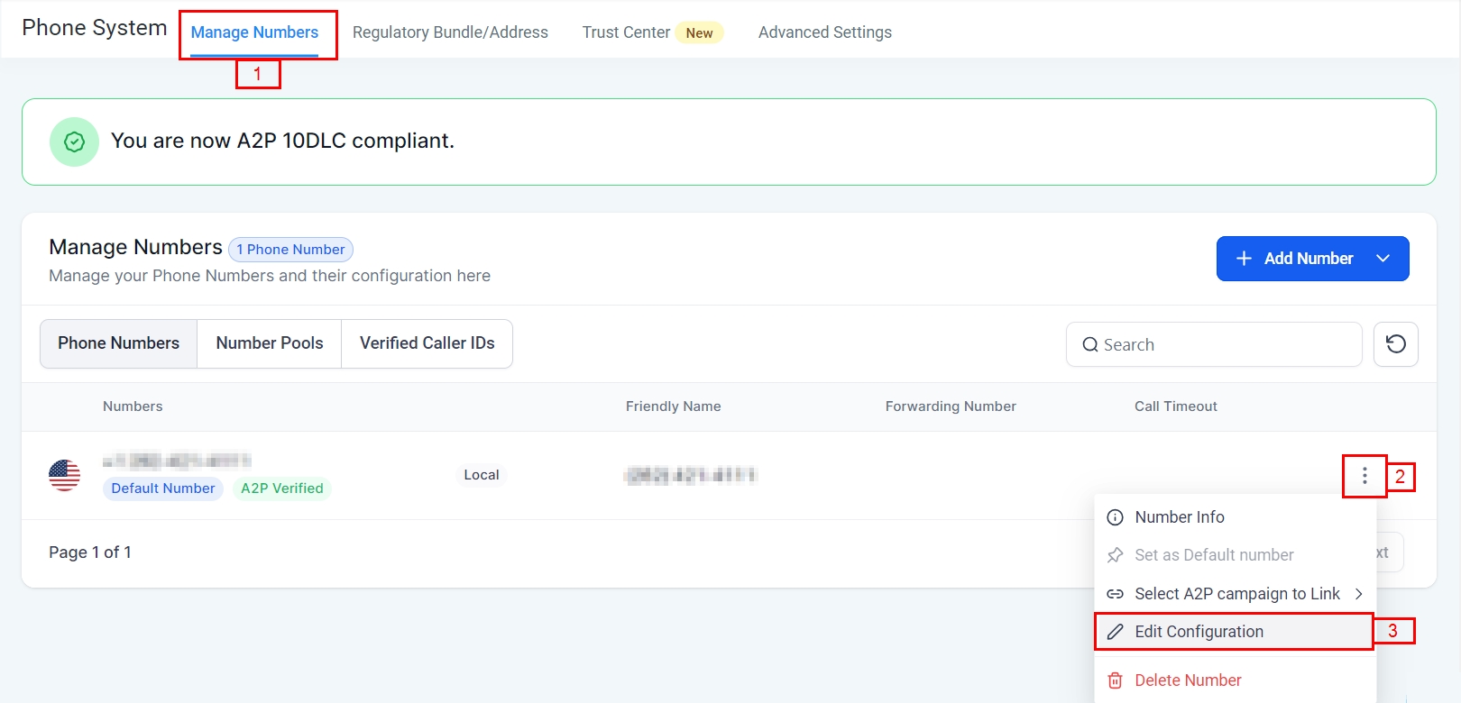Open the three-dot actions menu
1461x703 pixels.
pos(1365,475)
